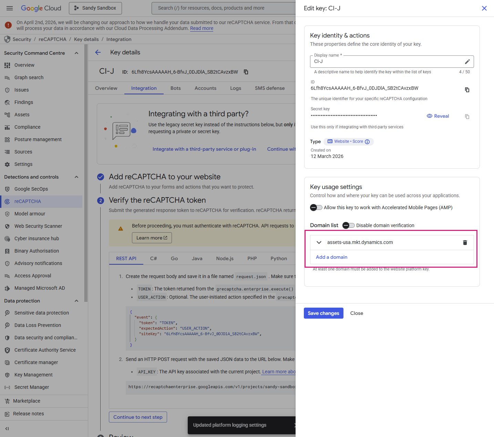Click the Security shield breadcrumb icon
The width and height of the screenshot is (494, 437).
coord(7,39)
